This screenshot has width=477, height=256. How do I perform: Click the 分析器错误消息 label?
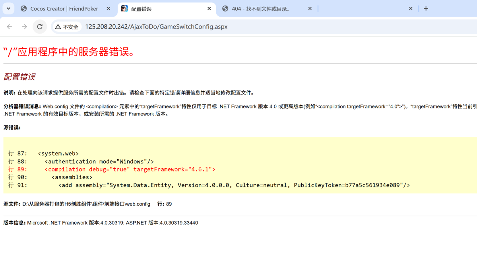tap(22, 106)
